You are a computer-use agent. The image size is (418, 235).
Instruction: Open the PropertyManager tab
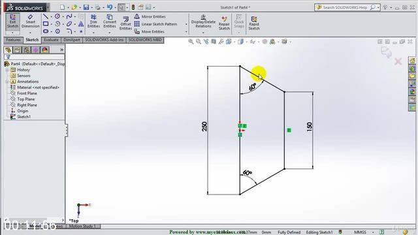tap(18, 50)
